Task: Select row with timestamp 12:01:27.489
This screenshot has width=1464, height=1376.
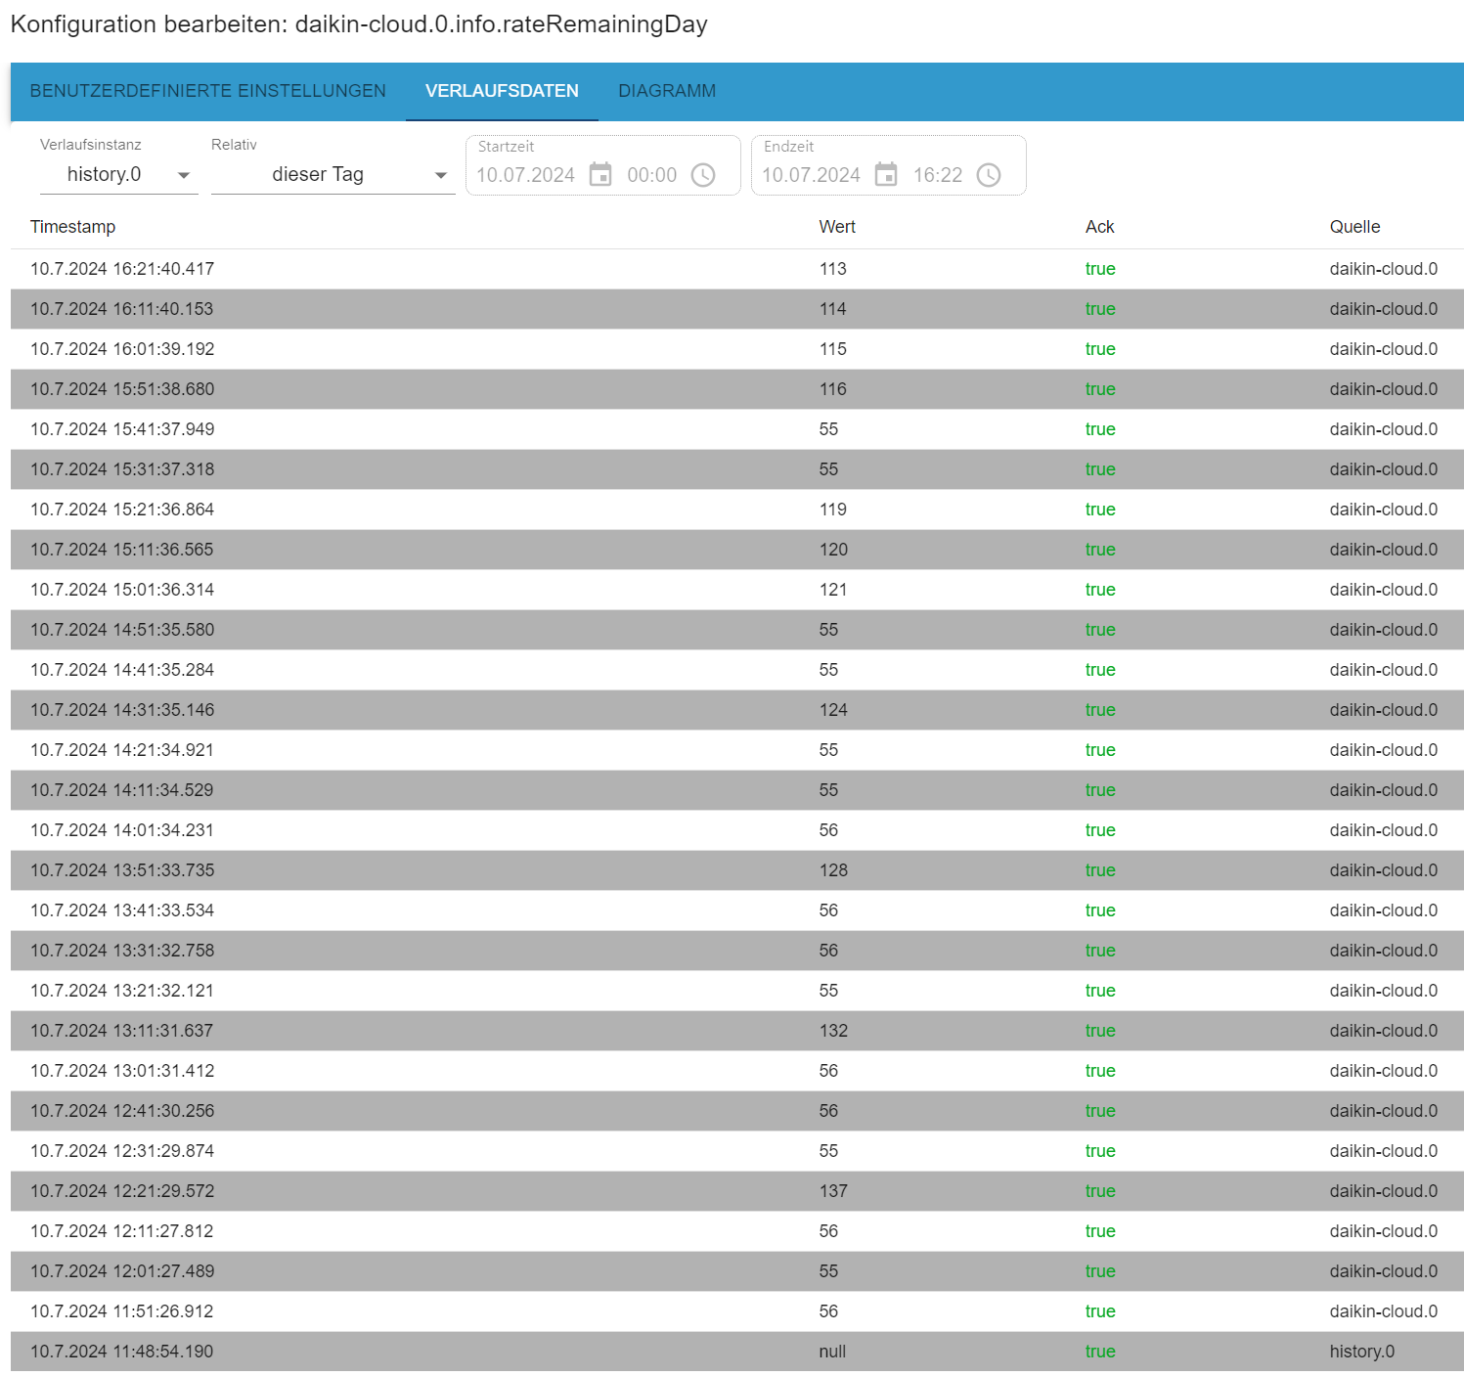Action: point(737,1271)
